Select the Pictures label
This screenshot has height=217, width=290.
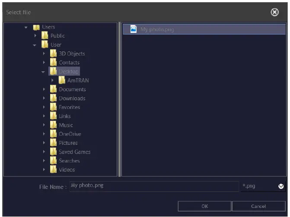pyautogui.click(x=68, y=143)
